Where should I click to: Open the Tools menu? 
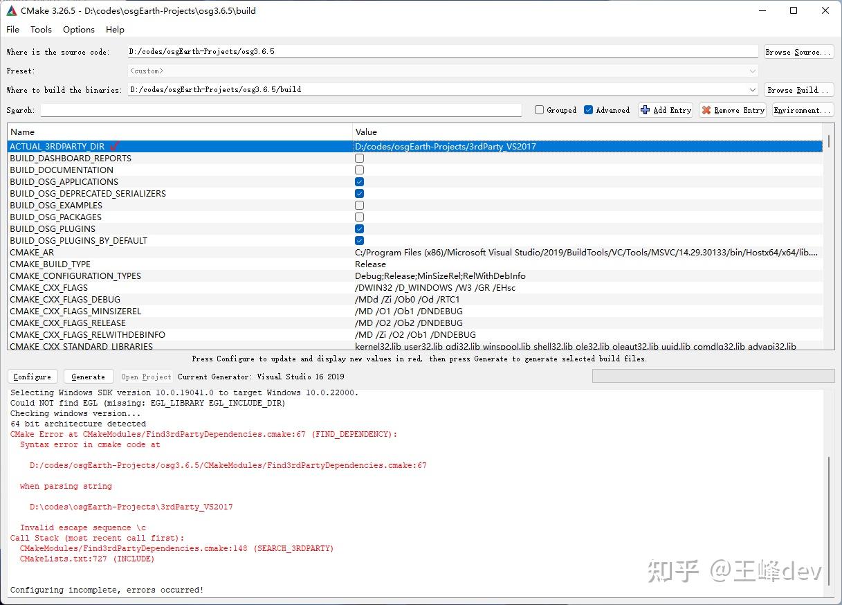point(41,29)
